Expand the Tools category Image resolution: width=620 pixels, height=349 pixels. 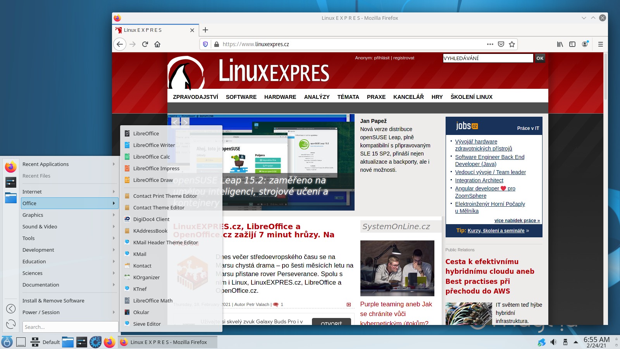click(x=69, y=238)
